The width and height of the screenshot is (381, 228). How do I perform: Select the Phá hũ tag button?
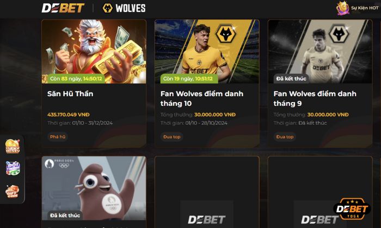58,137
